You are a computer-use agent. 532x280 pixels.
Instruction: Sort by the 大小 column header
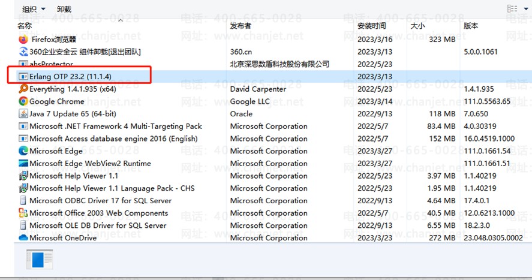(417, 26)
